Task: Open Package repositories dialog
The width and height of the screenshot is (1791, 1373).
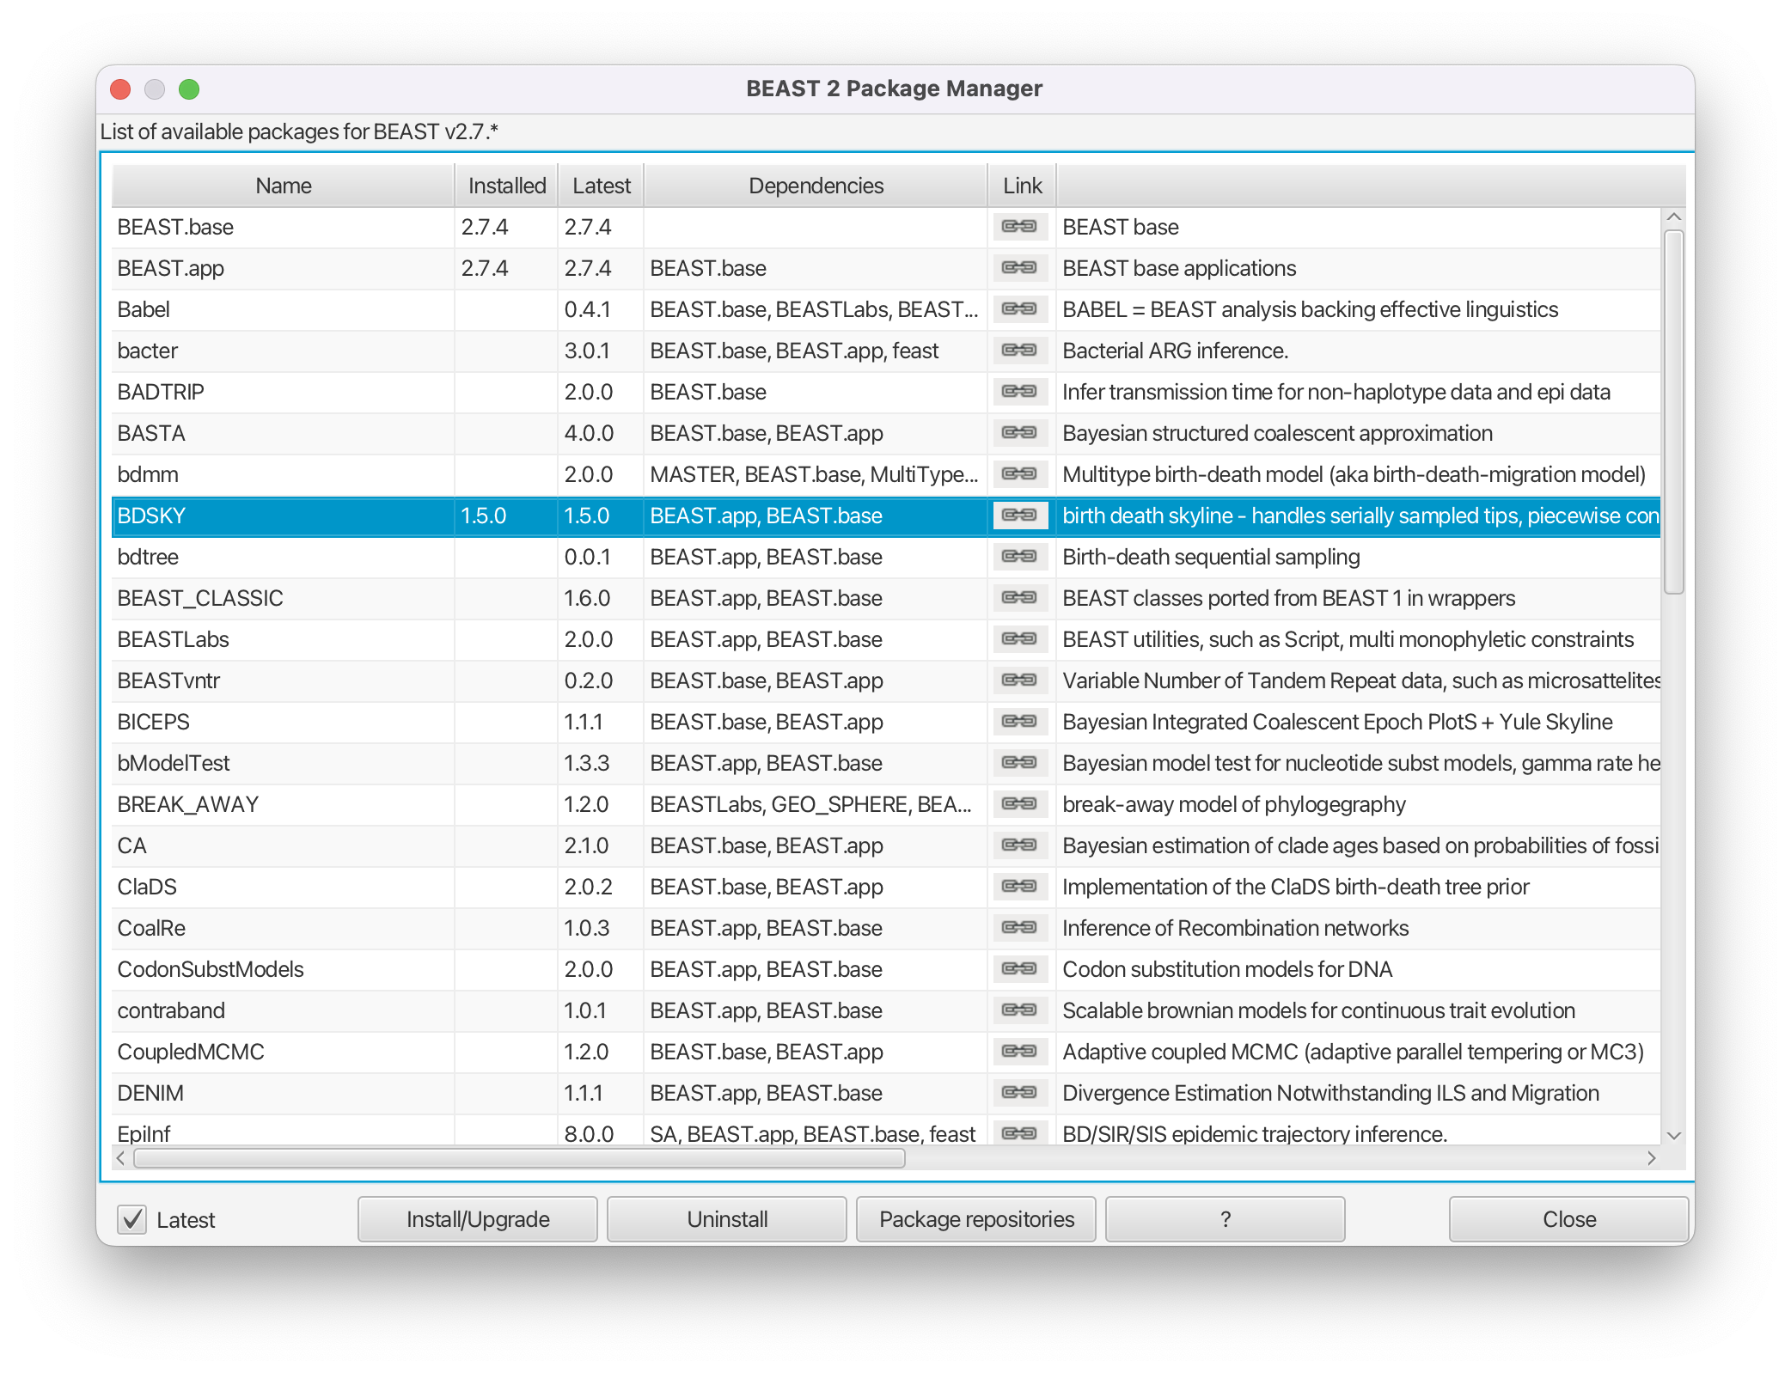Action: (x=975, y=1219)
